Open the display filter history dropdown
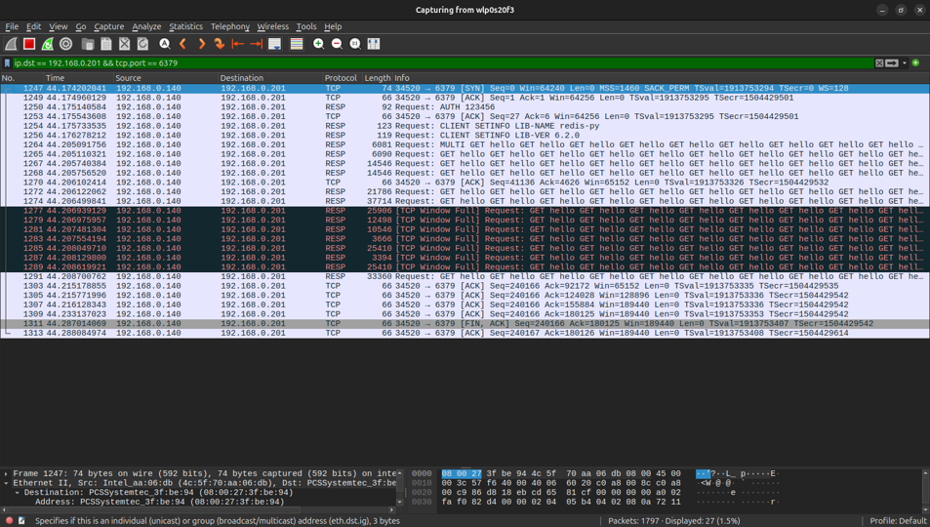 (905, 62)
